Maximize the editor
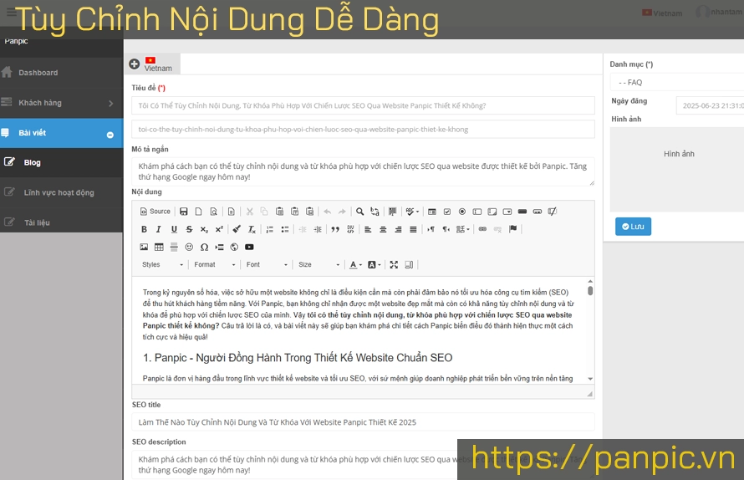 click(x=394, y=264)
